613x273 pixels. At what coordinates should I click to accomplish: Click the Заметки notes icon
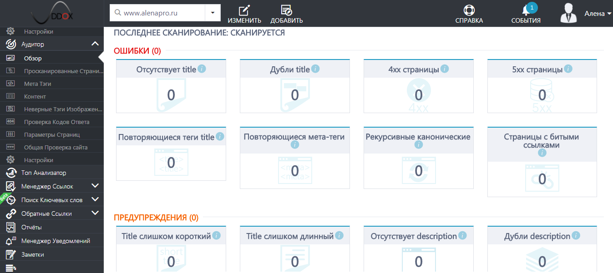(11, 254)
